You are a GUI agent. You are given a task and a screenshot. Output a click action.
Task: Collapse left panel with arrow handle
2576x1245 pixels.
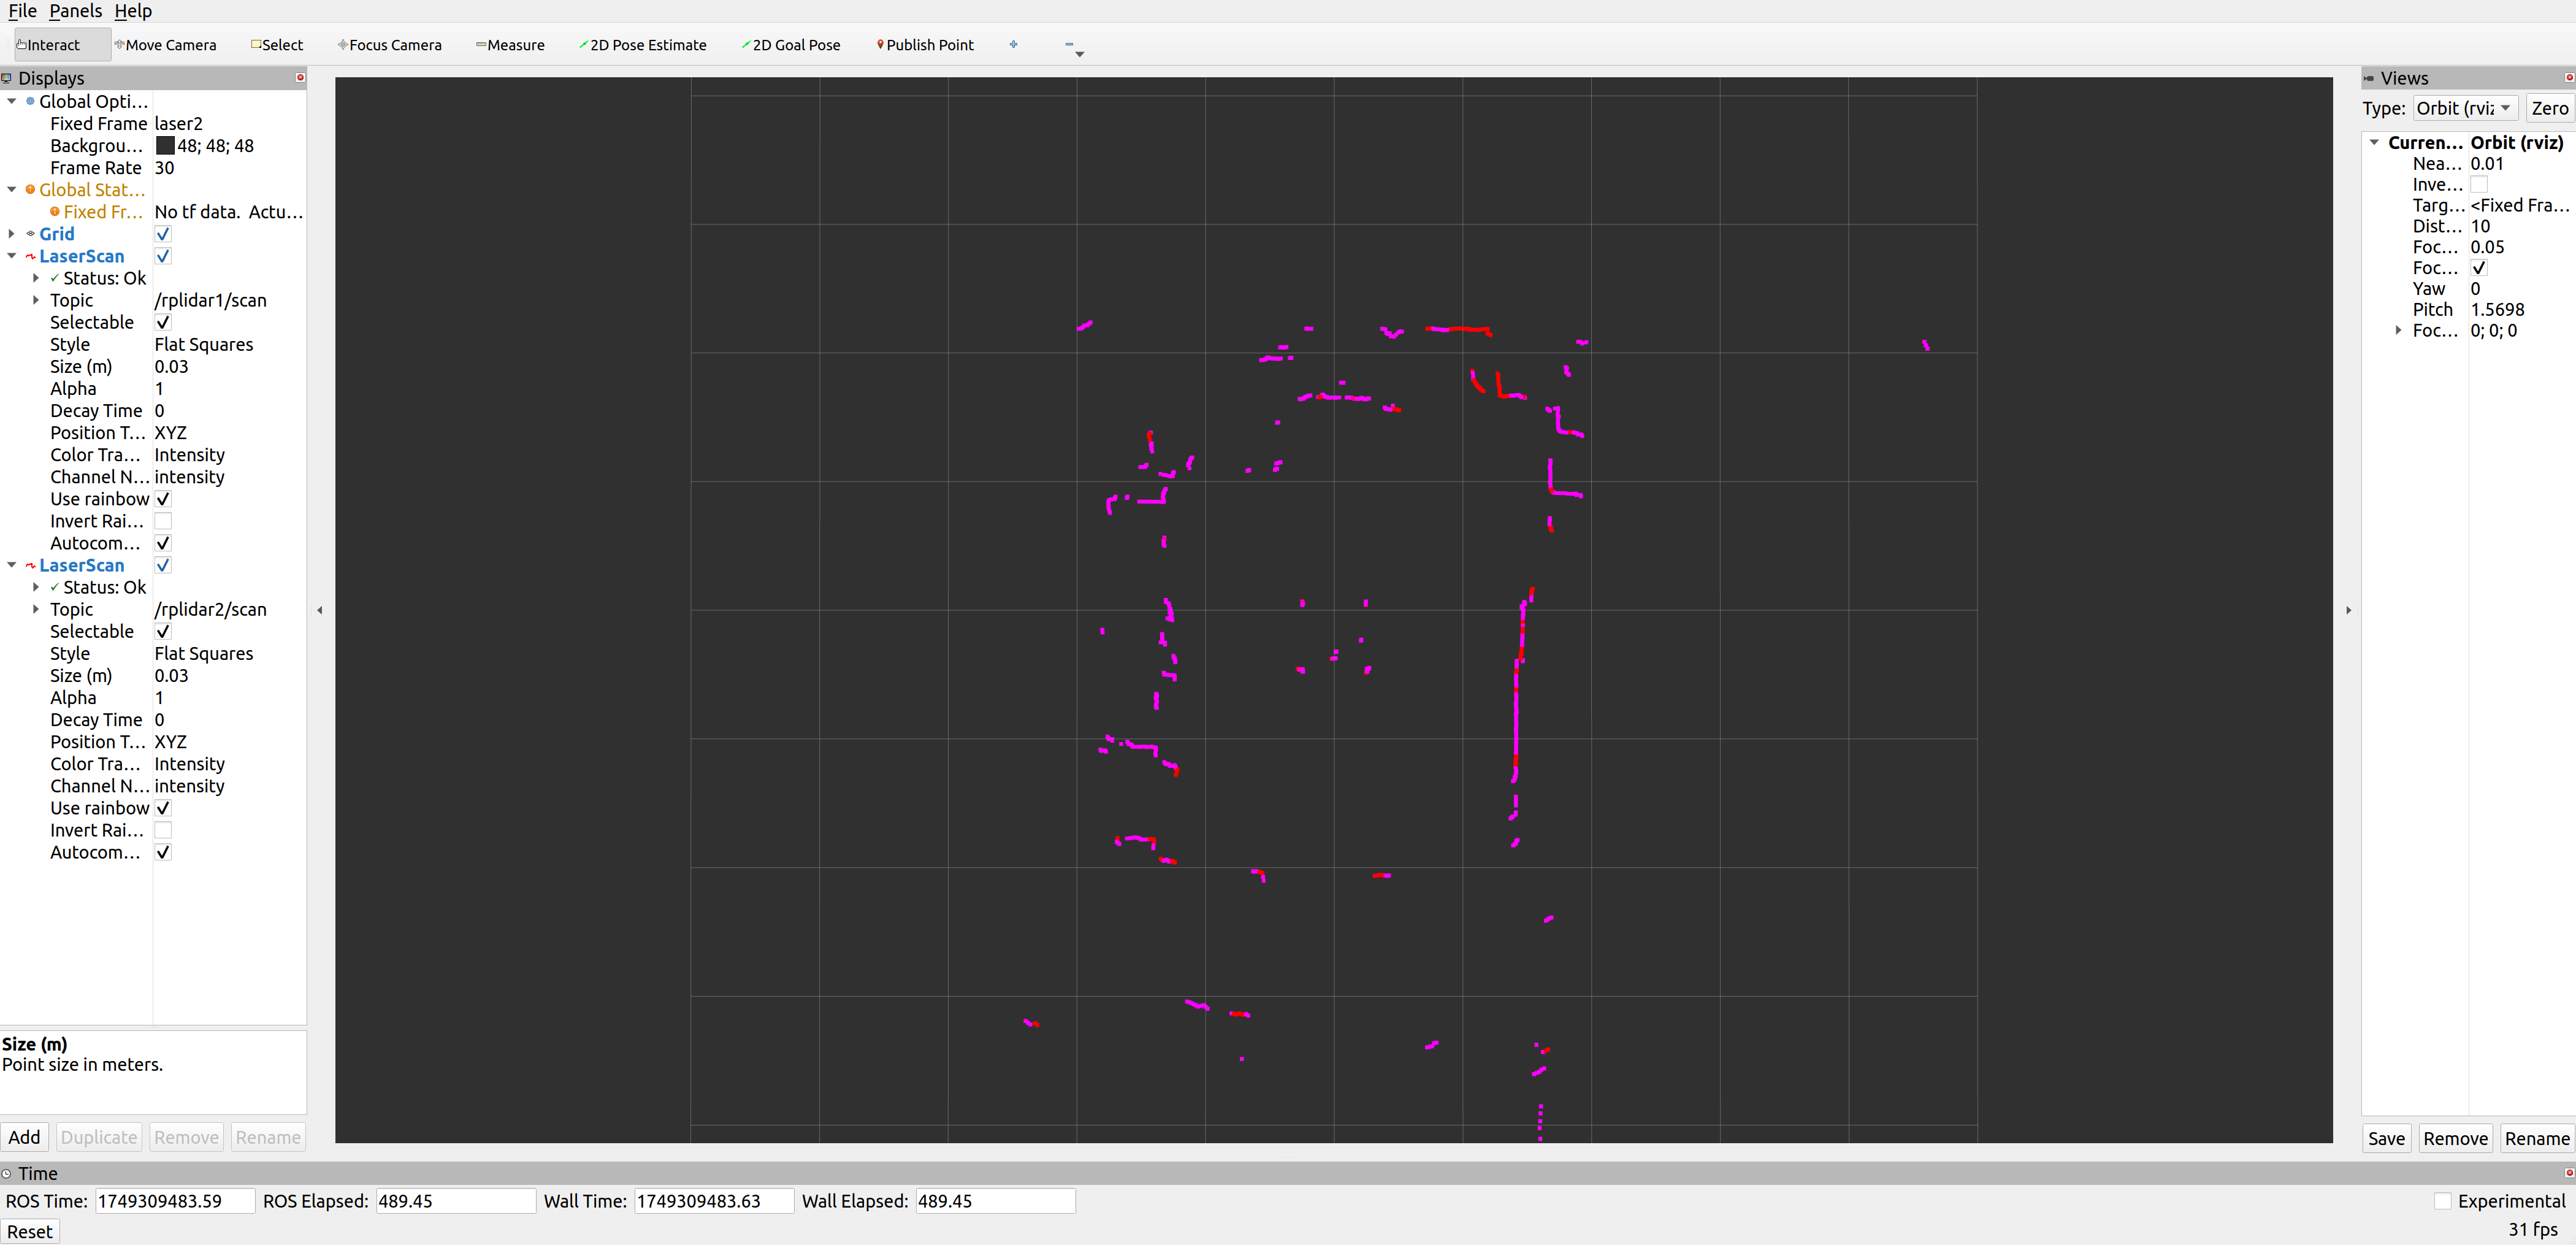pyautogui.click(x=320, y=610)
